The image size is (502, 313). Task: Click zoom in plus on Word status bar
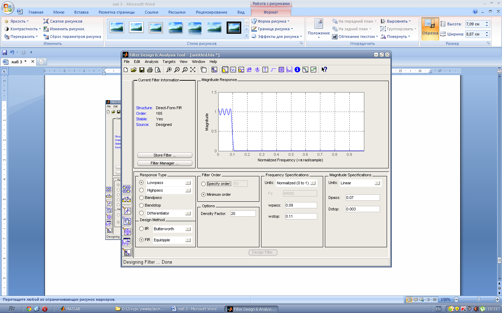(497, 299)
